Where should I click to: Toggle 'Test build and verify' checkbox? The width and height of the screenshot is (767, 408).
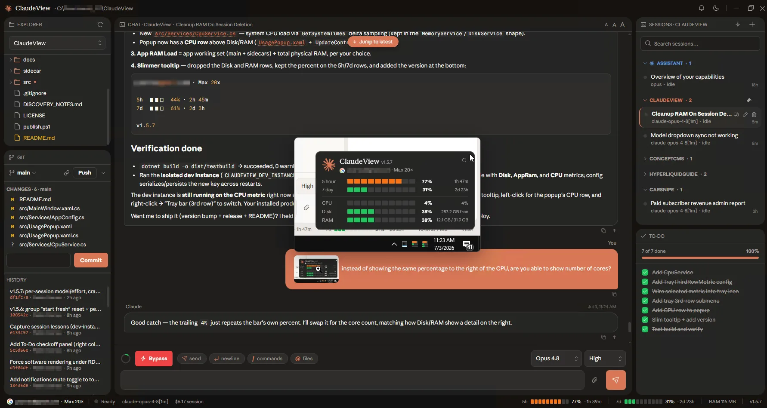[645, 329]
